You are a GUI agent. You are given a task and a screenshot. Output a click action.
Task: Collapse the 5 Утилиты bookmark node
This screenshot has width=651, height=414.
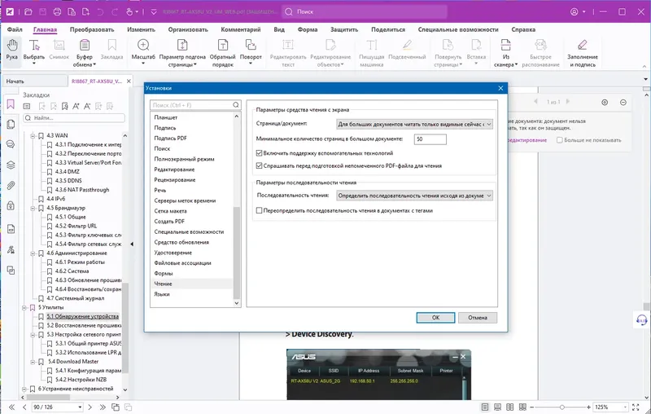click(24, 308)
